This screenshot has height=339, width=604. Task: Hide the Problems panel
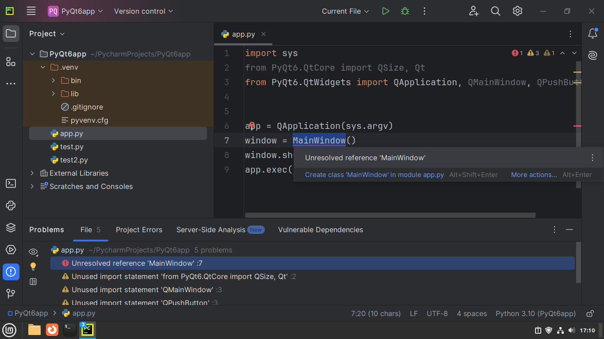(x=570, y=230)
